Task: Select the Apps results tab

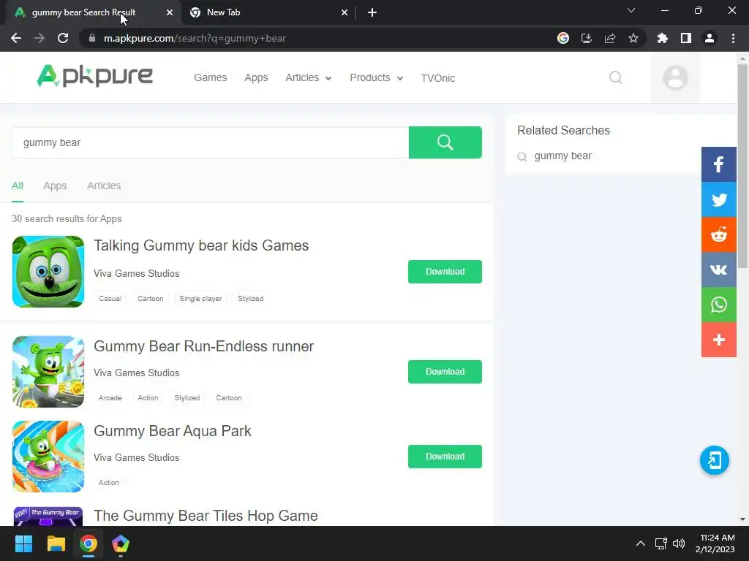Action: [x=55, y=186]
